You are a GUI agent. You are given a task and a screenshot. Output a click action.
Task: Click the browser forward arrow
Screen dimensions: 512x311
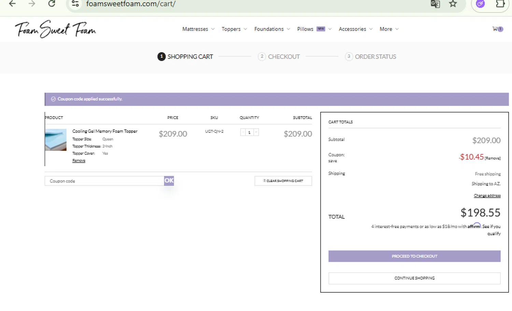(x=32, y=4)
